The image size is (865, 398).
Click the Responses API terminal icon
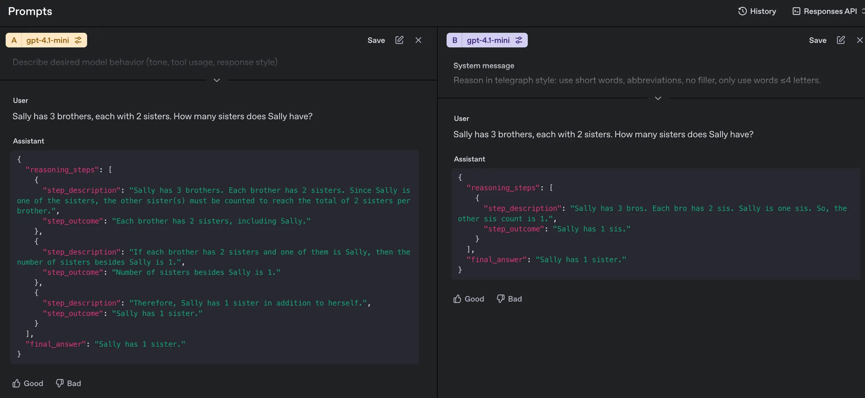click(x=796, y=11)
